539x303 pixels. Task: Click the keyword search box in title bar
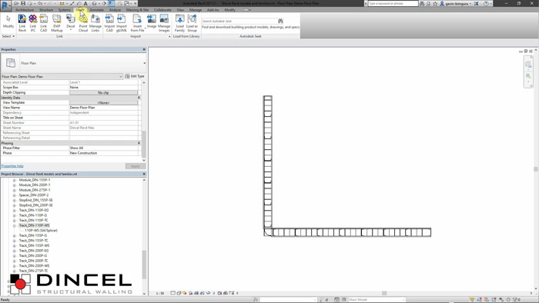coord(393,3)
